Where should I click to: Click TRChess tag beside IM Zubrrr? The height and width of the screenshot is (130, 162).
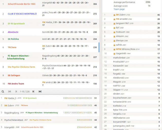[x=24, y=105]
